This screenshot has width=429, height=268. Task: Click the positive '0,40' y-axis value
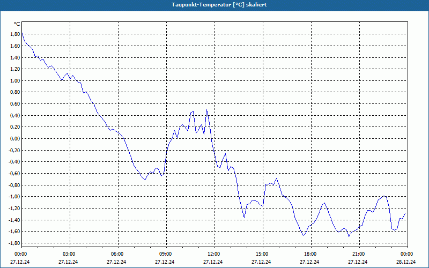(16, 115)
